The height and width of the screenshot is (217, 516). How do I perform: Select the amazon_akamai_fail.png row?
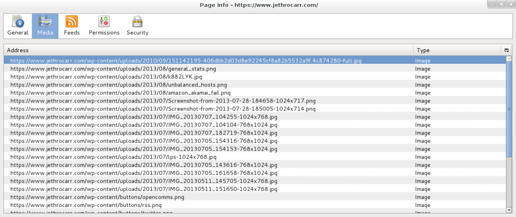255,93
